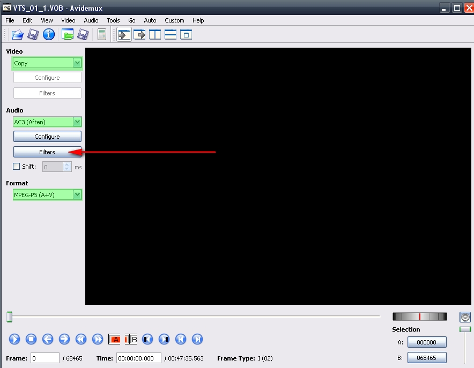Click the total time 00:47:35.563 text
The width and height of the screenshot is (474, 368).
tap(186, 358)
